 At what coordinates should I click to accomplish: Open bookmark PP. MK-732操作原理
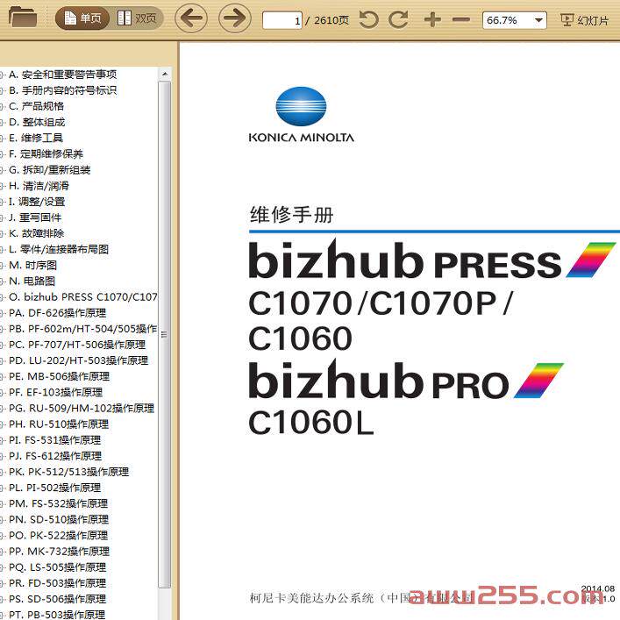(x=59, y=552)
